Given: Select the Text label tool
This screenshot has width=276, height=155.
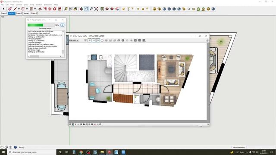Looking at the screenshot, I should tap(71, 9).
